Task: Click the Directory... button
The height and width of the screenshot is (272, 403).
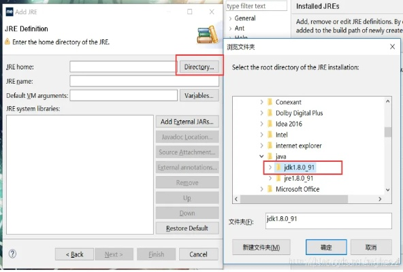Action: tap(199, 67)
